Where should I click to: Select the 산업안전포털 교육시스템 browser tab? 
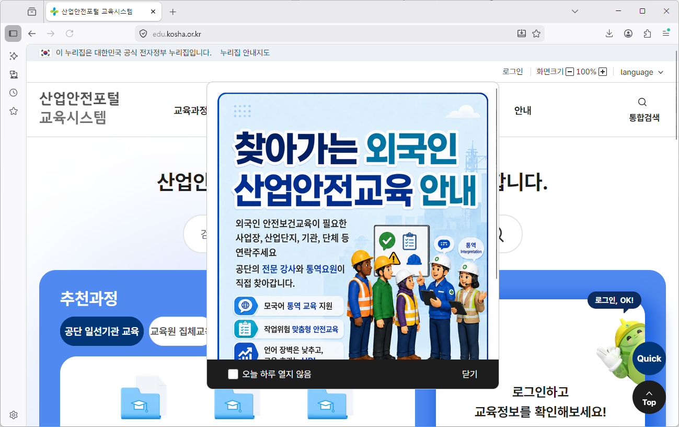point(103,12)
